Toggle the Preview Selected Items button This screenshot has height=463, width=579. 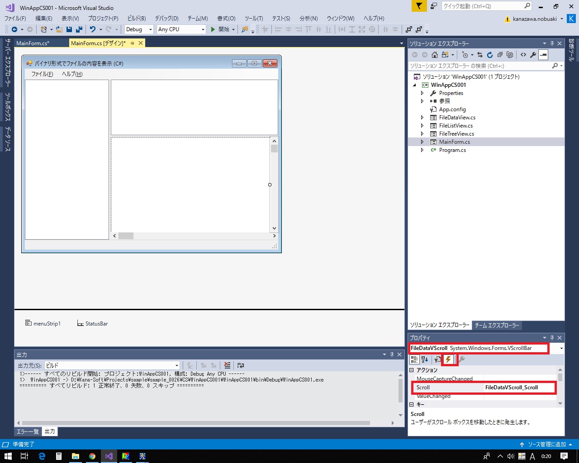(543, 55)
